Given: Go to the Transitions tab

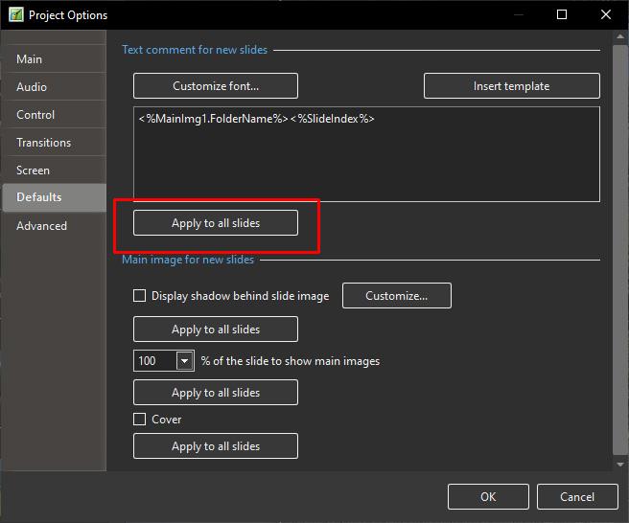Looking at the screenshot, I should pos(43,143).
